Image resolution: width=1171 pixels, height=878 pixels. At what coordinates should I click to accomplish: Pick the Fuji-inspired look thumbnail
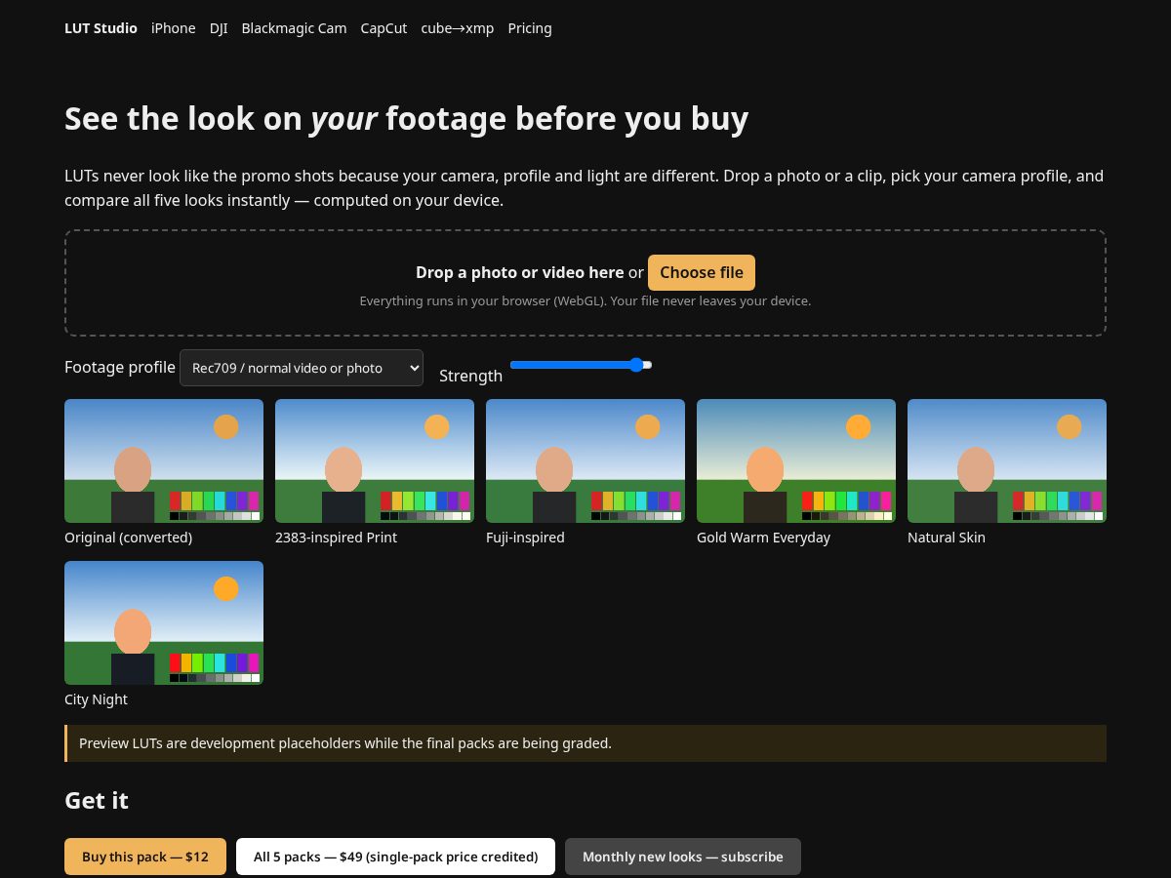(x=585, y=460)
